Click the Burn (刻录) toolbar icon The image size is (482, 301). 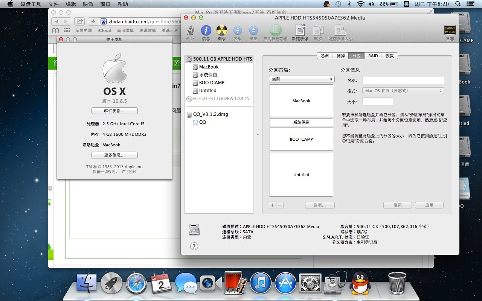coord(222,30)
